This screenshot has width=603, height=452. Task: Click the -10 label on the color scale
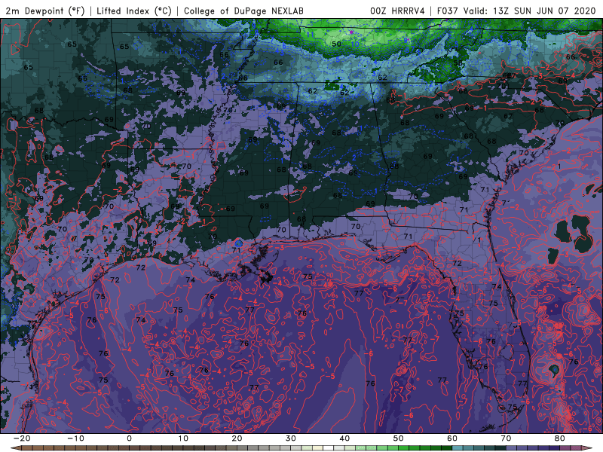coord(75,438)
